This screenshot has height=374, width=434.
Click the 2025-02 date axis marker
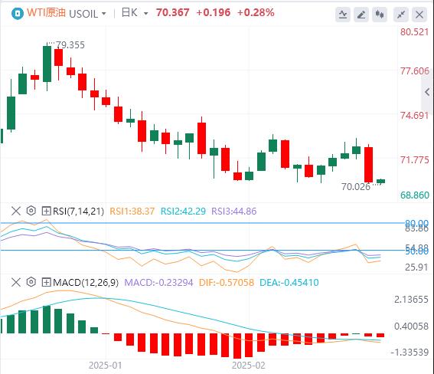249,365
